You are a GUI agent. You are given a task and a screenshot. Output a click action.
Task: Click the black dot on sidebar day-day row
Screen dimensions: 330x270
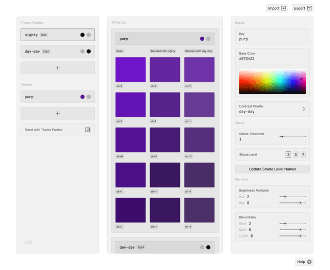click(x=89, y=51)
